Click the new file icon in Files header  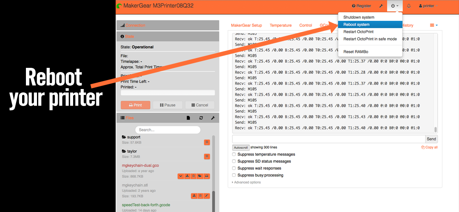pyautogui.click(x=188, y=118)
